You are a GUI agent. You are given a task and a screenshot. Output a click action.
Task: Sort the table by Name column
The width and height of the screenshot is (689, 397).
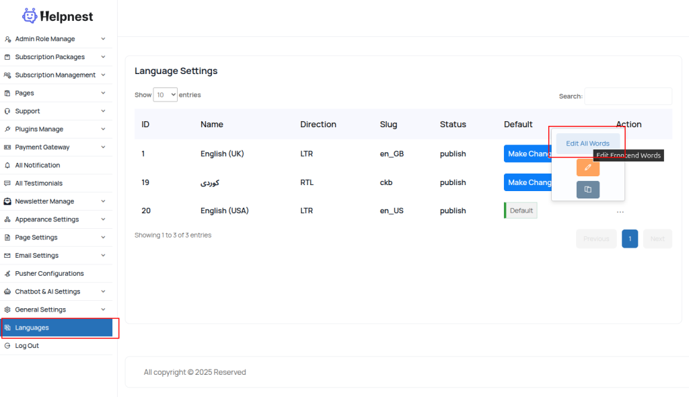(212, 124)
